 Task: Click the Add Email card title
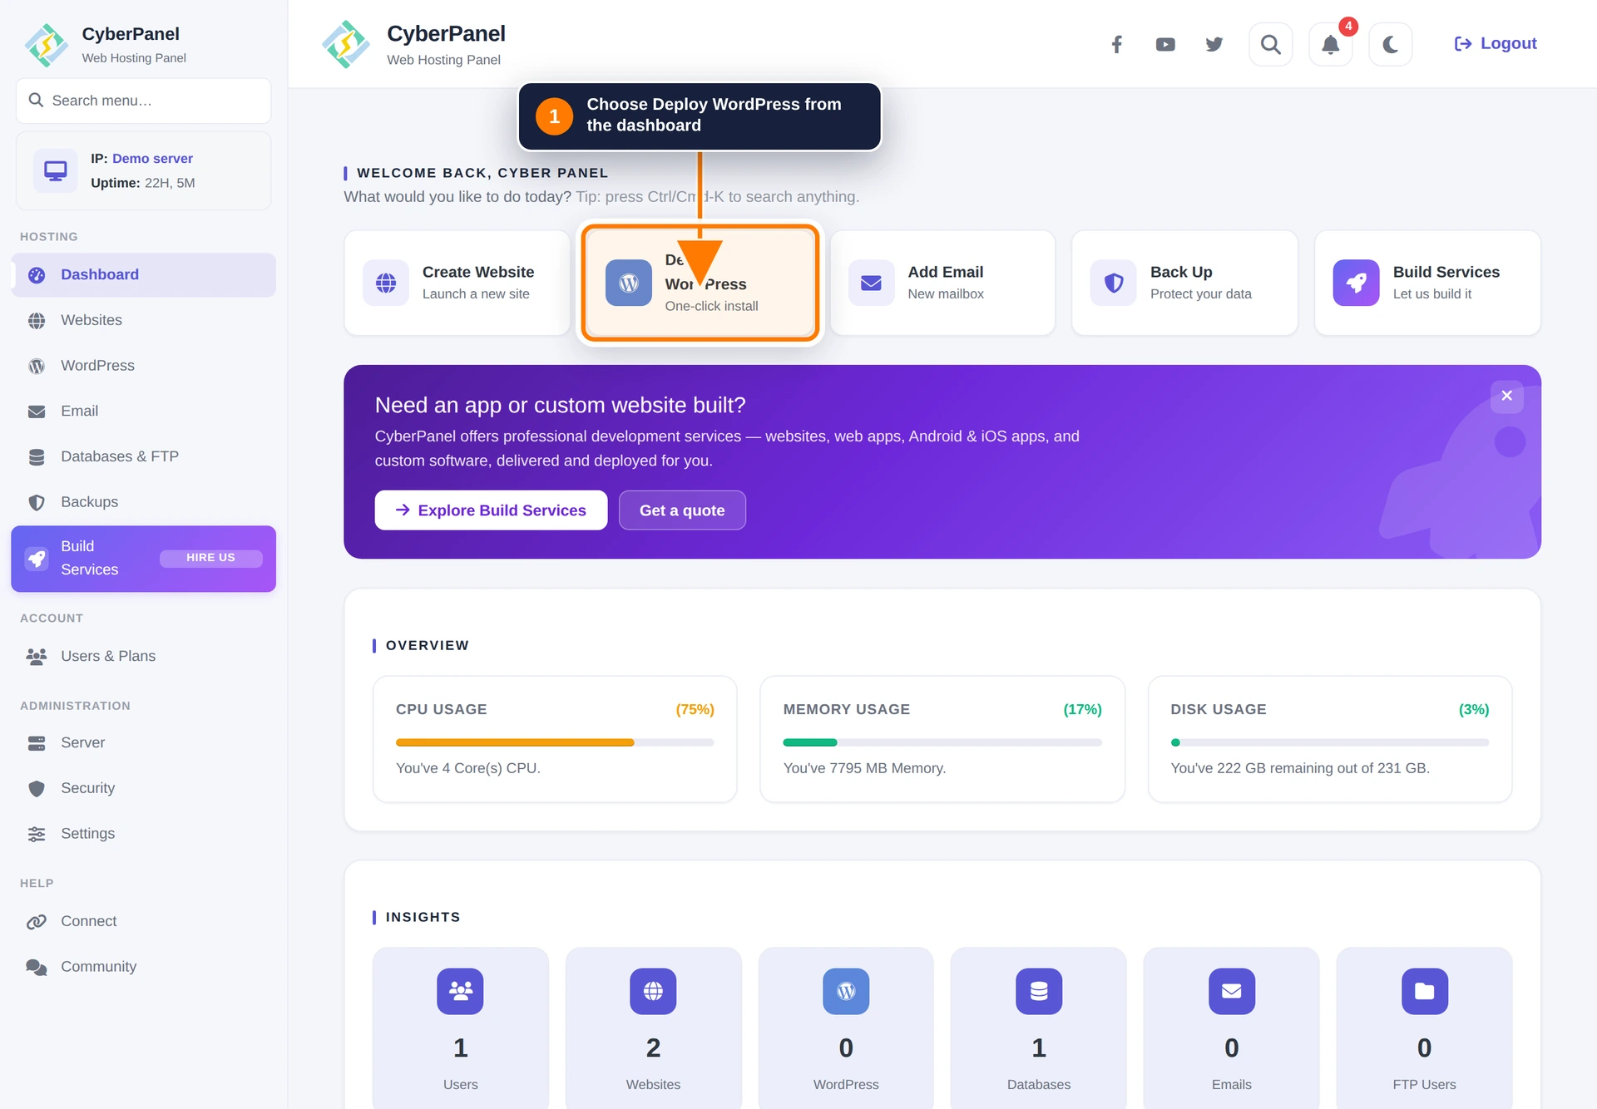(x=946, y=272)
